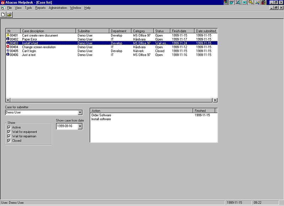Select the Install software action row
This screenshot has height=206, width=284.
click(x=154, y=119)
